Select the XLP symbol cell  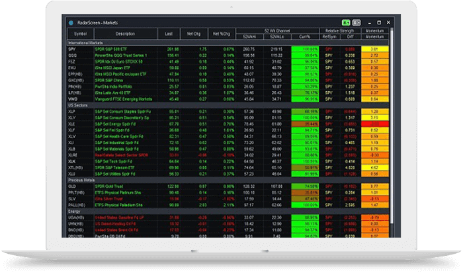80,112
